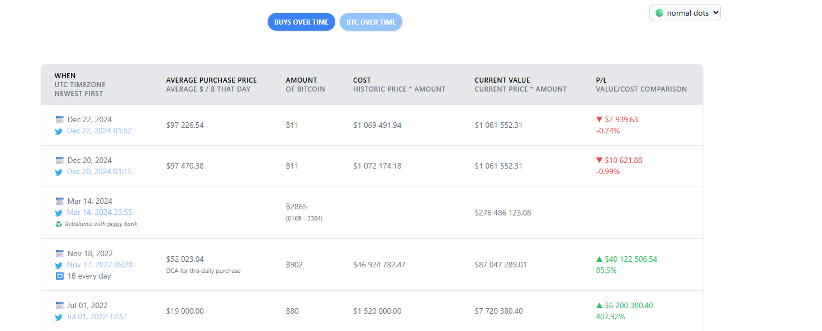Click red down arrow next to $7 939.63
The image size is (822, 331).
click(599, 119)
